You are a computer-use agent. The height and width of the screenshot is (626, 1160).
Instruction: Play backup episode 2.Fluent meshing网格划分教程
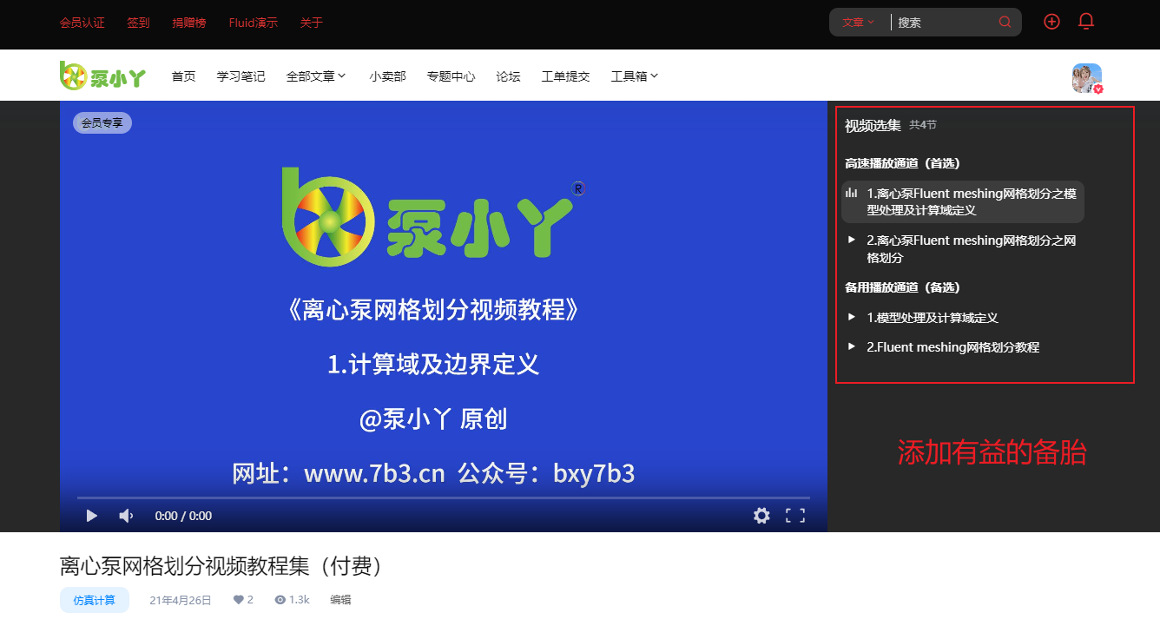952,347
